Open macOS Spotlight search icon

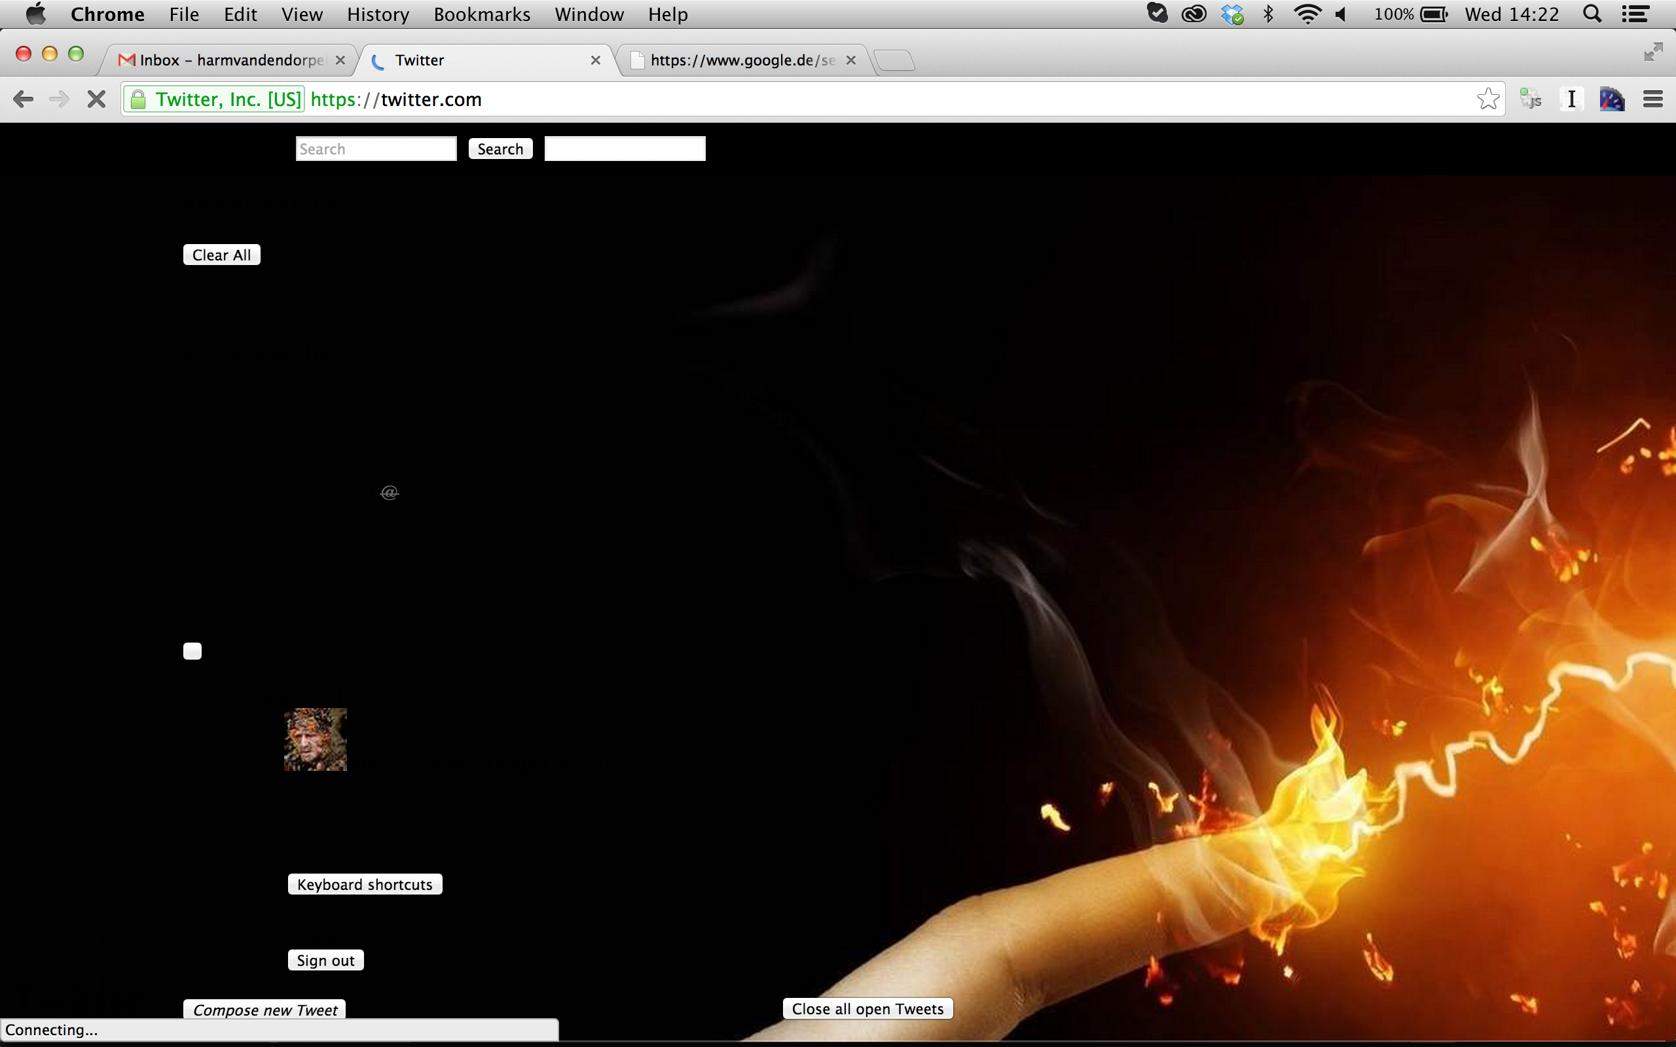[1592, 14]
